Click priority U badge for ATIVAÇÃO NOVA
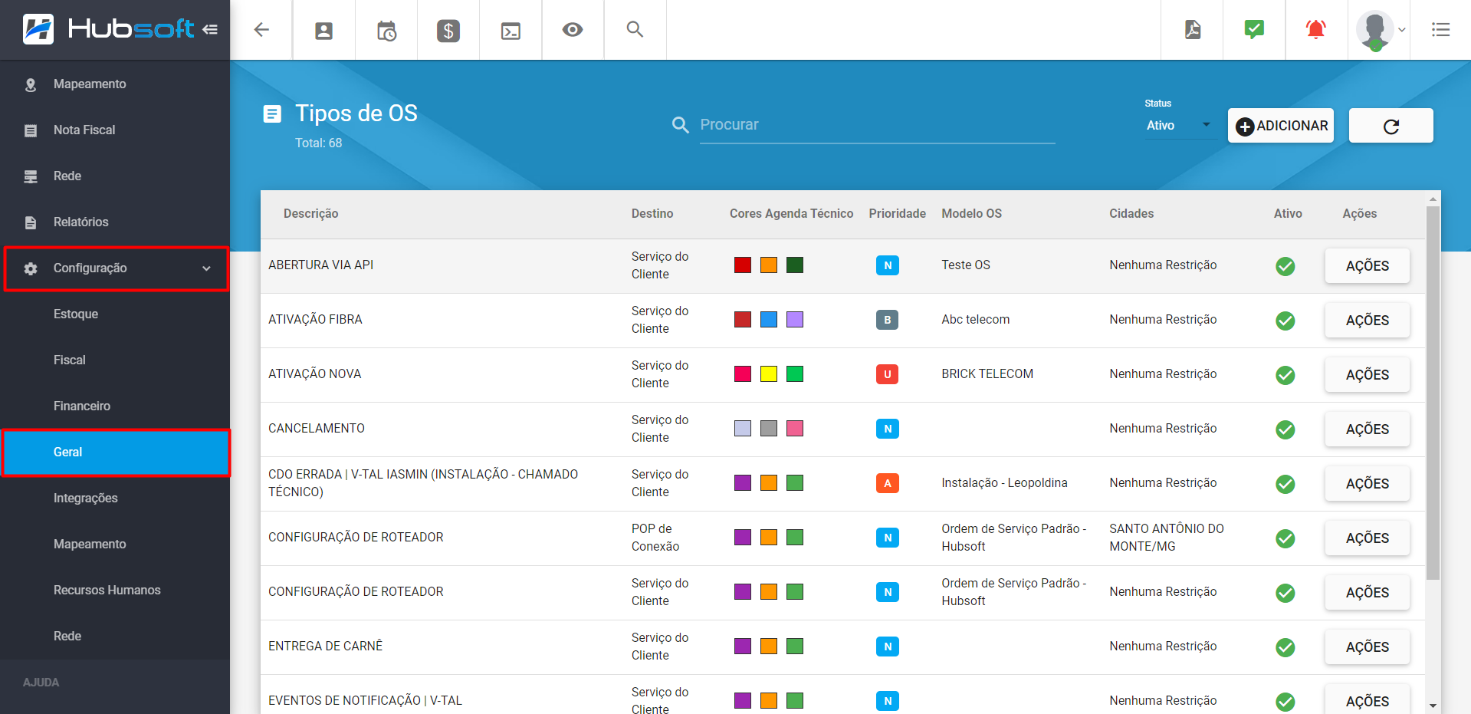This screenshot has width=1471, height=714. [888, 374]
